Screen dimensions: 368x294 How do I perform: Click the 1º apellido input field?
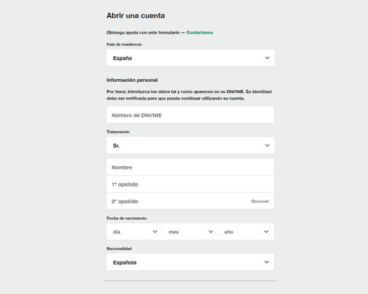click(x=190, y=184)
